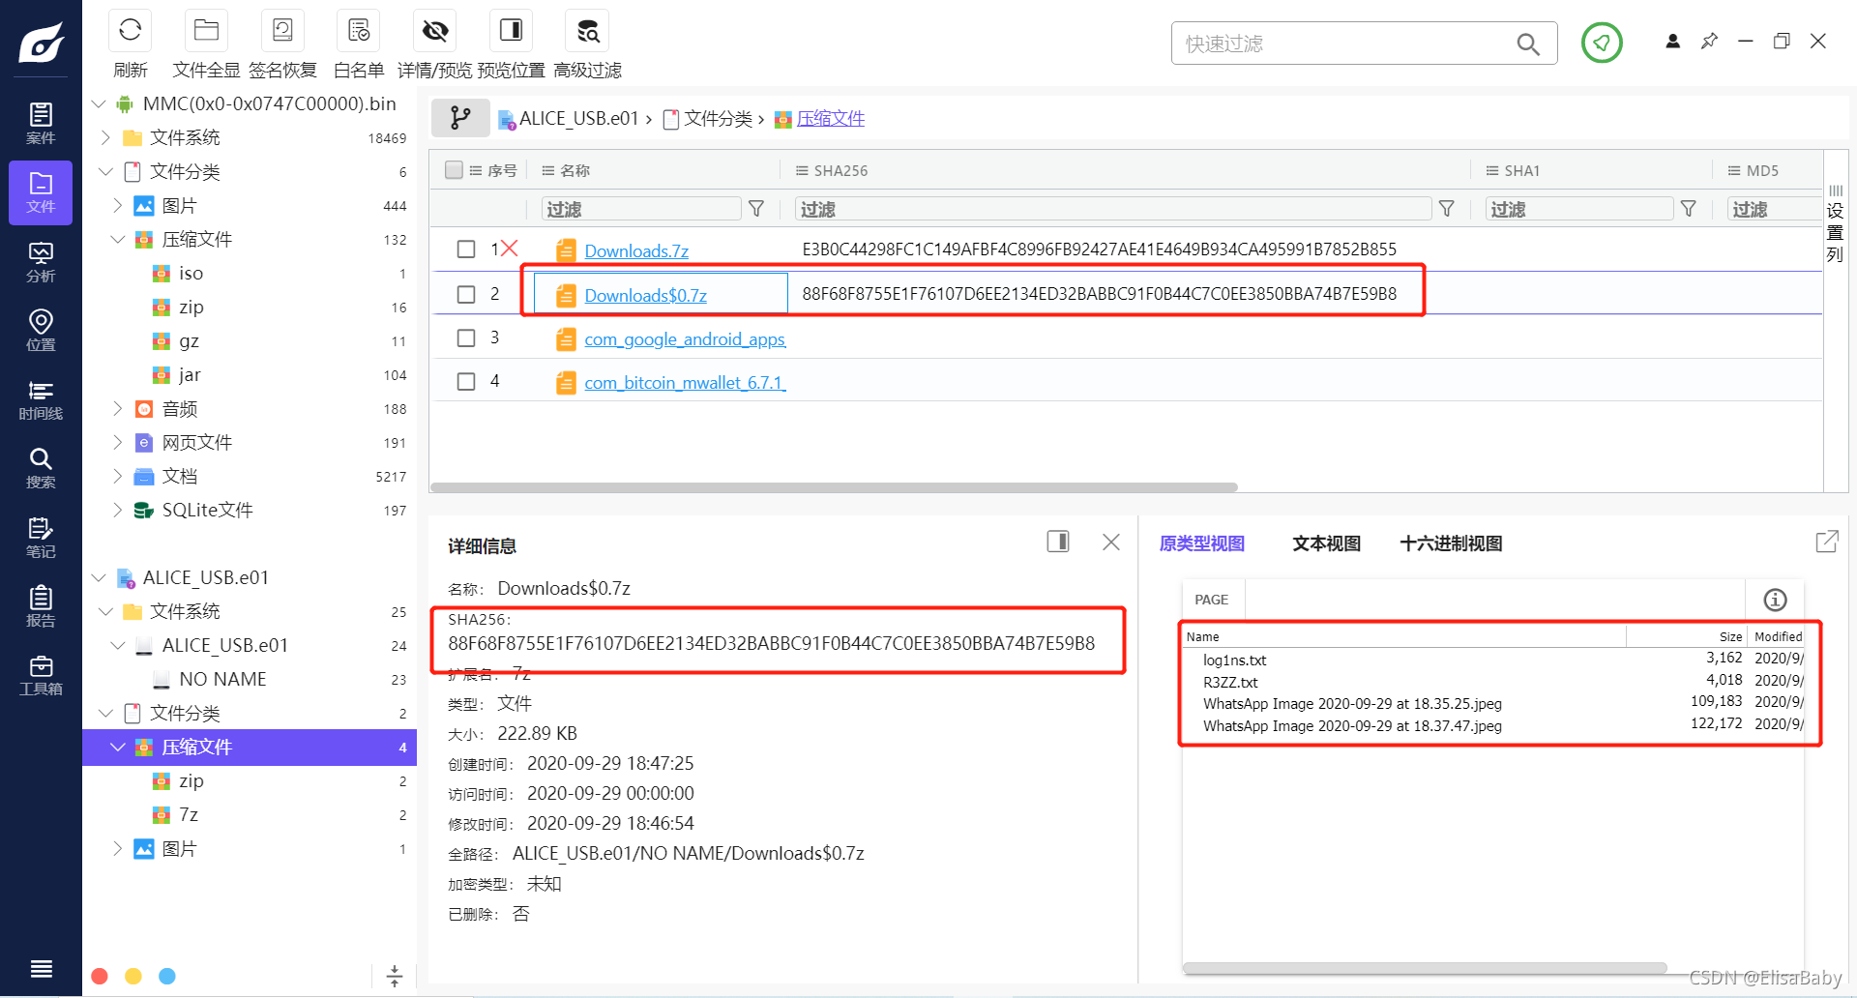Expand the 图片 node with 444 items
Image resolution: width=1857 pixels, height=998 pixels.
[117, 205]
